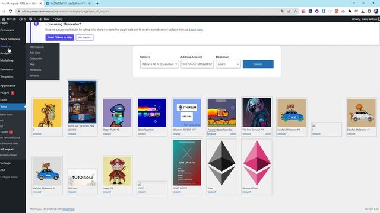Image resolution: width=380 pixels, height=213 pixels.
Task: Click the Glitch Nyan Cat thumbnail
Action: point(152,113)
